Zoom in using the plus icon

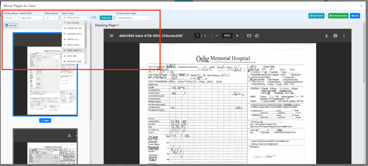237,36
